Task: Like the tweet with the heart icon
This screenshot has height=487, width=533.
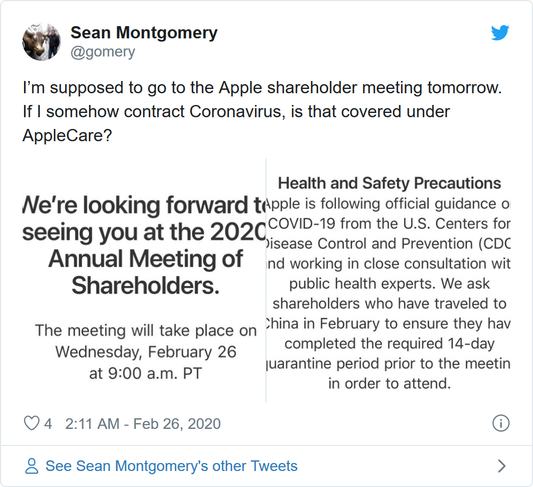Action: pyautogui.click(x=32, y=424)
